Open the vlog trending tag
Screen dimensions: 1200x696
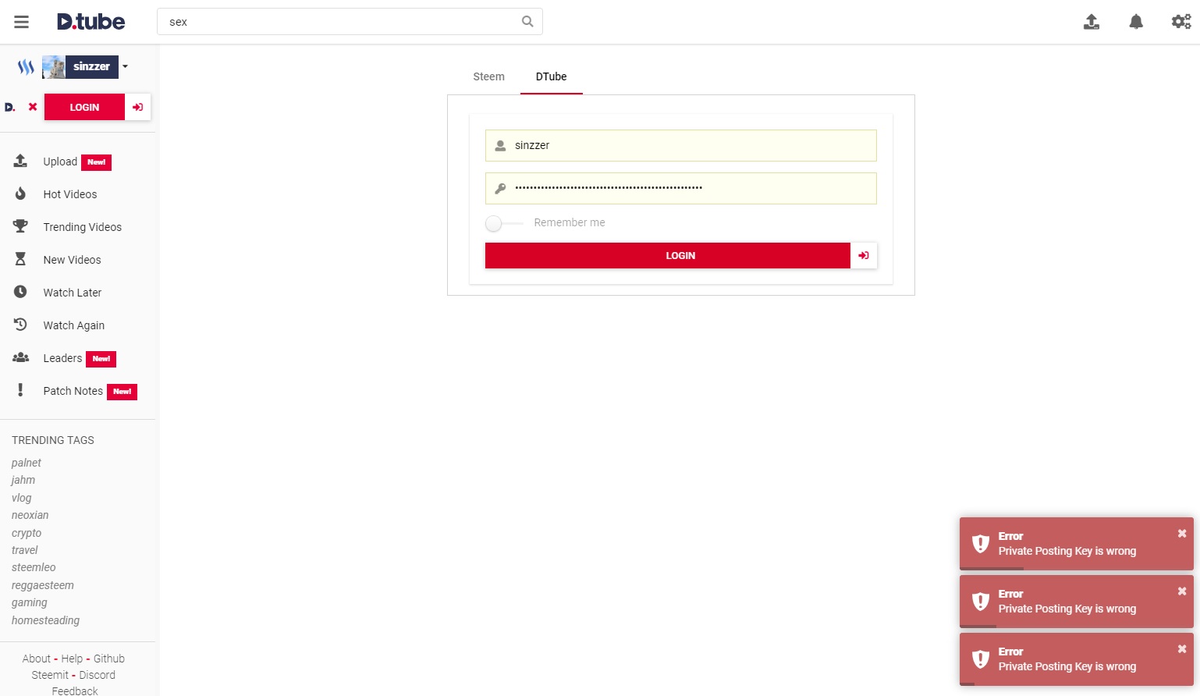click(x=22, y=498)
